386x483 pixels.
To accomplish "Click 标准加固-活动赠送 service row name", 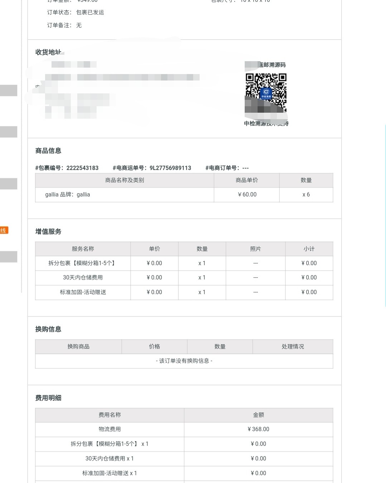I will [83, 292].
